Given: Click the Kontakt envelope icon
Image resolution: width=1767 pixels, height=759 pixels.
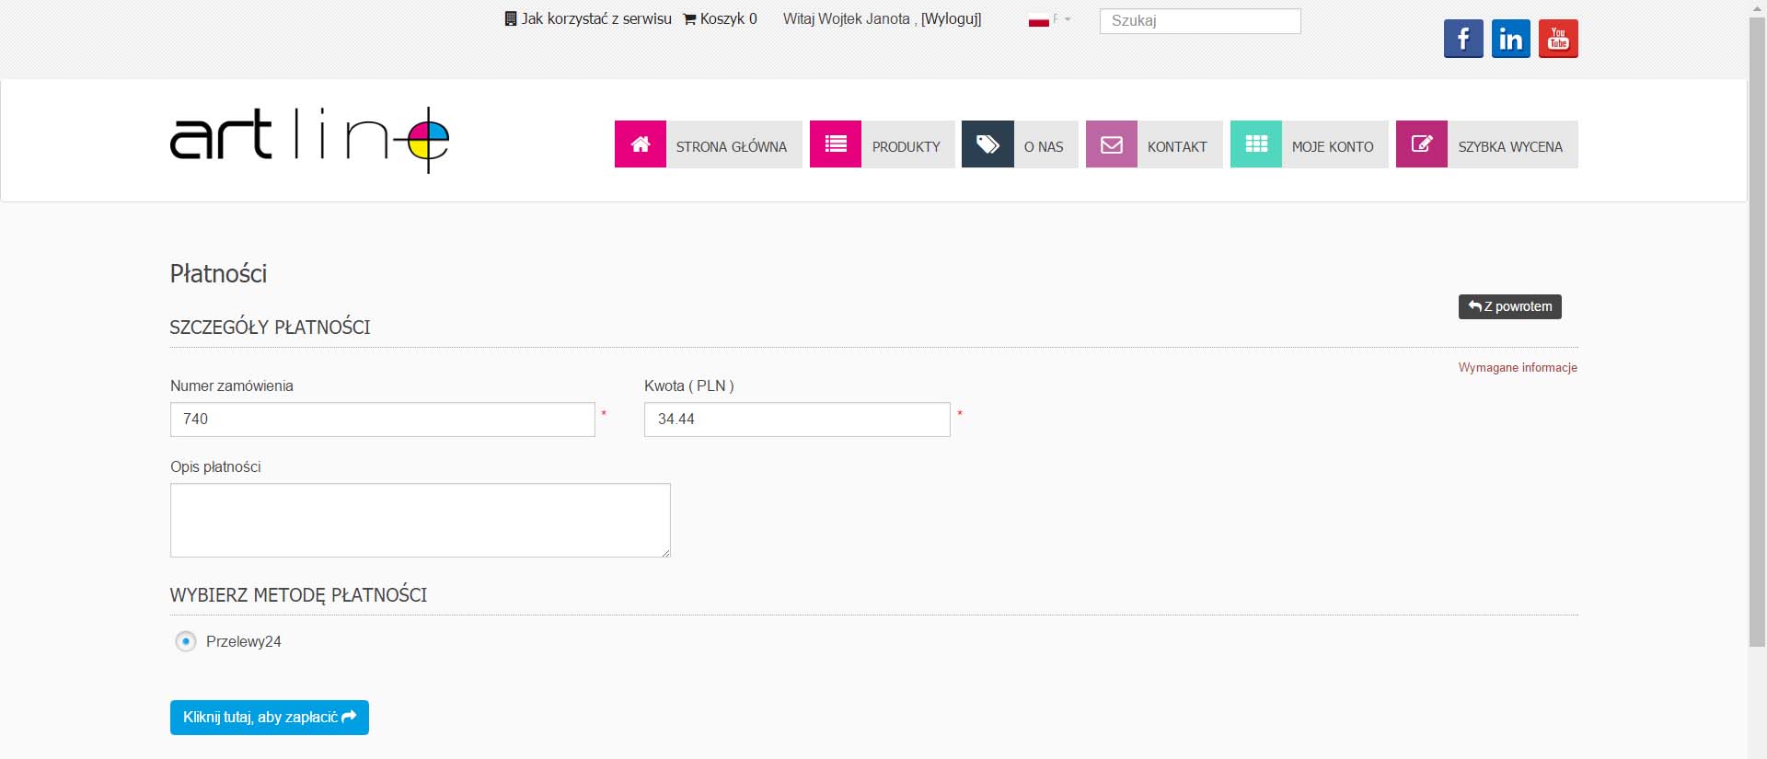Looking at the screenshot, I should (x=1112, y=144).
